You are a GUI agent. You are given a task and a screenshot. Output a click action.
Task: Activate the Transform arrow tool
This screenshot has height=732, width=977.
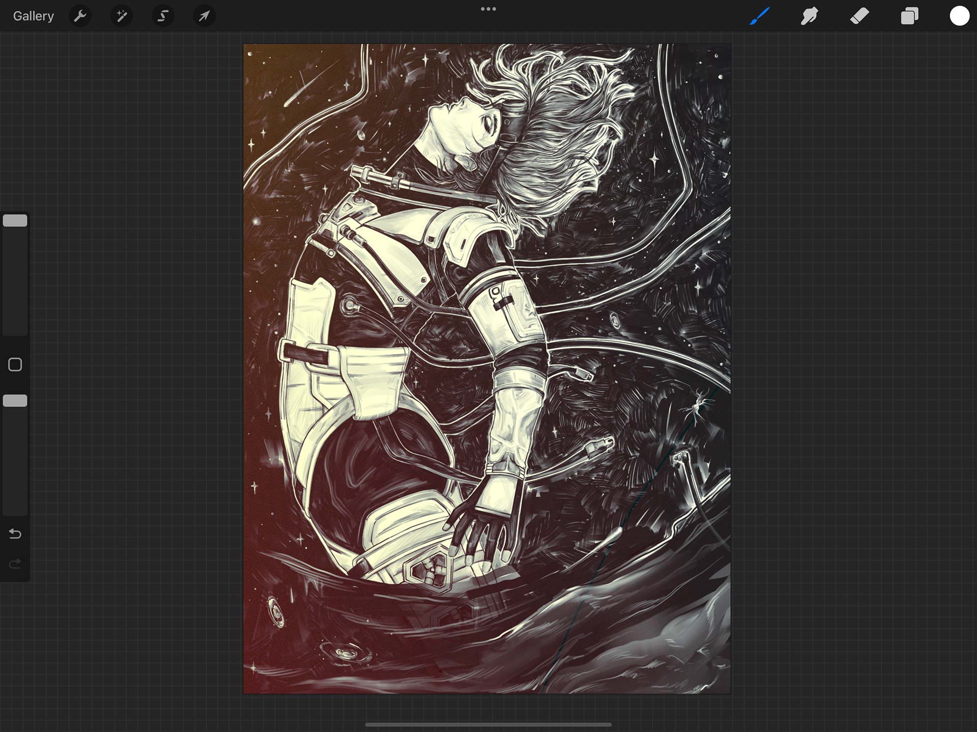[204, 16]
